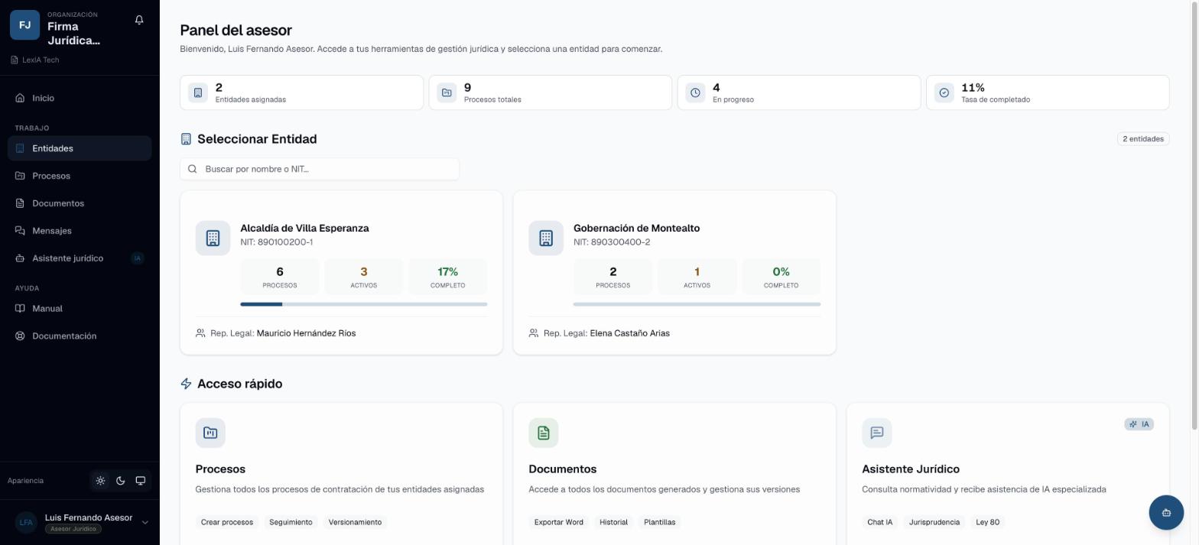Click the Entidades building icon in sidebar
Image resolution: width=1199 pixels, height=545 pixels.
[x=20, y=148]
